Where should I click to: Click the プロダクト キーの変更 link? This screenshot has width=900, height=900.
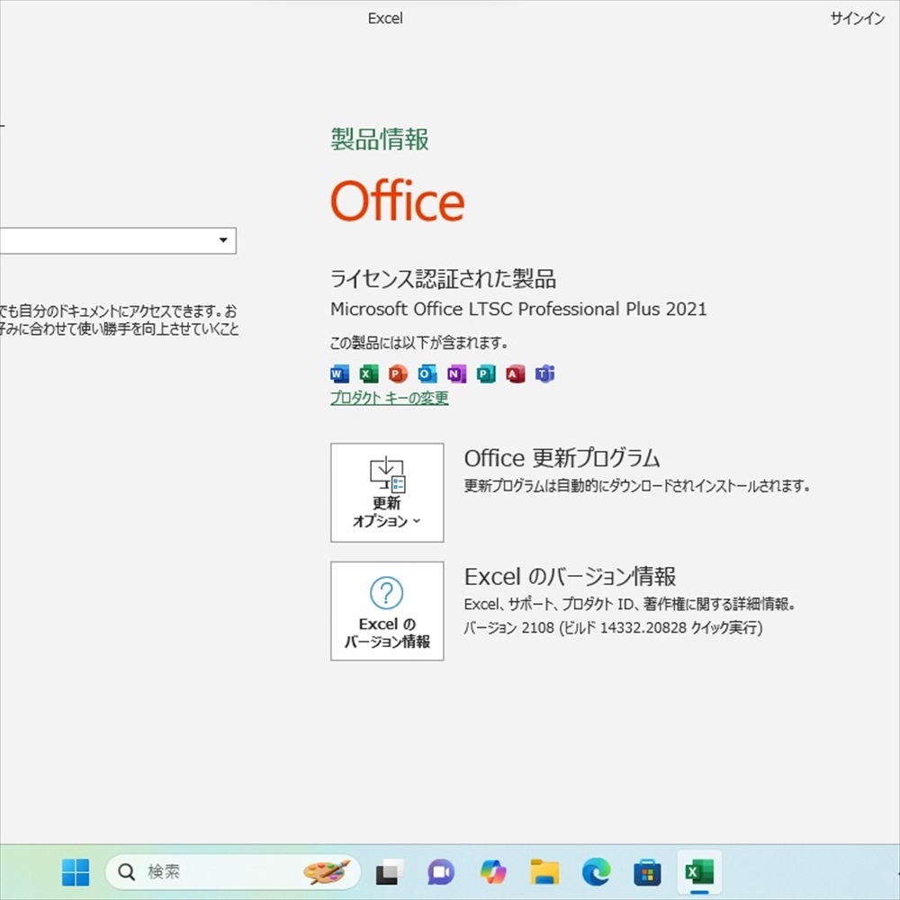(389, 398)
